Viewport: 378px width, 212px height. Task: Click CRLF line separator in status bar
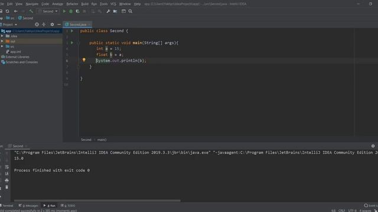(341, 211)
